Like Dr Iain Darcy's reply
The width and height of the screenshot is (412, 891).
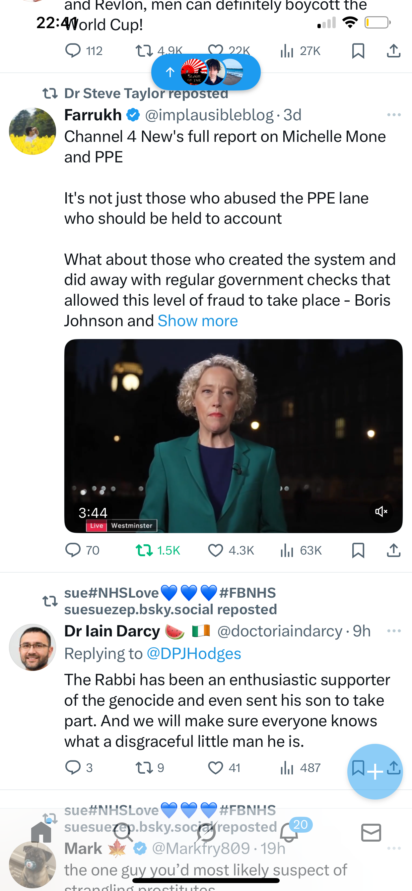point(215,768)
